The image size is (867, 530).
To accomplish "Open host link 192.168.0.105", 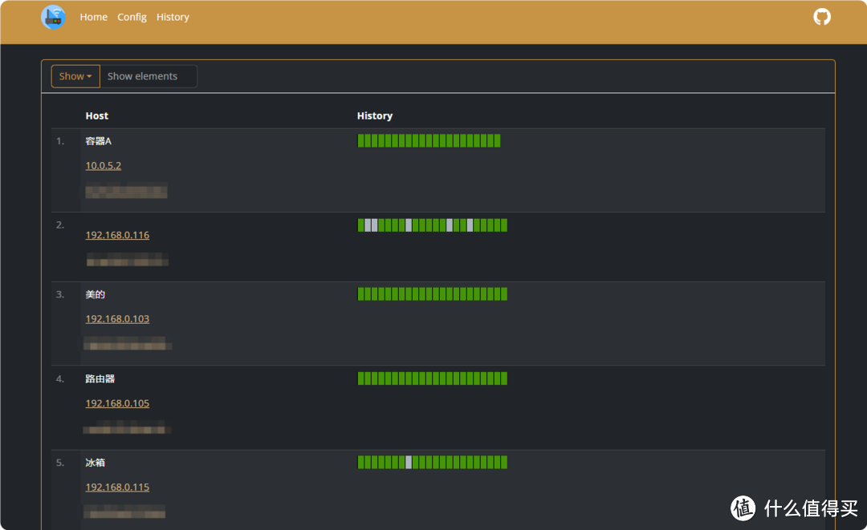I will point(117,403).
